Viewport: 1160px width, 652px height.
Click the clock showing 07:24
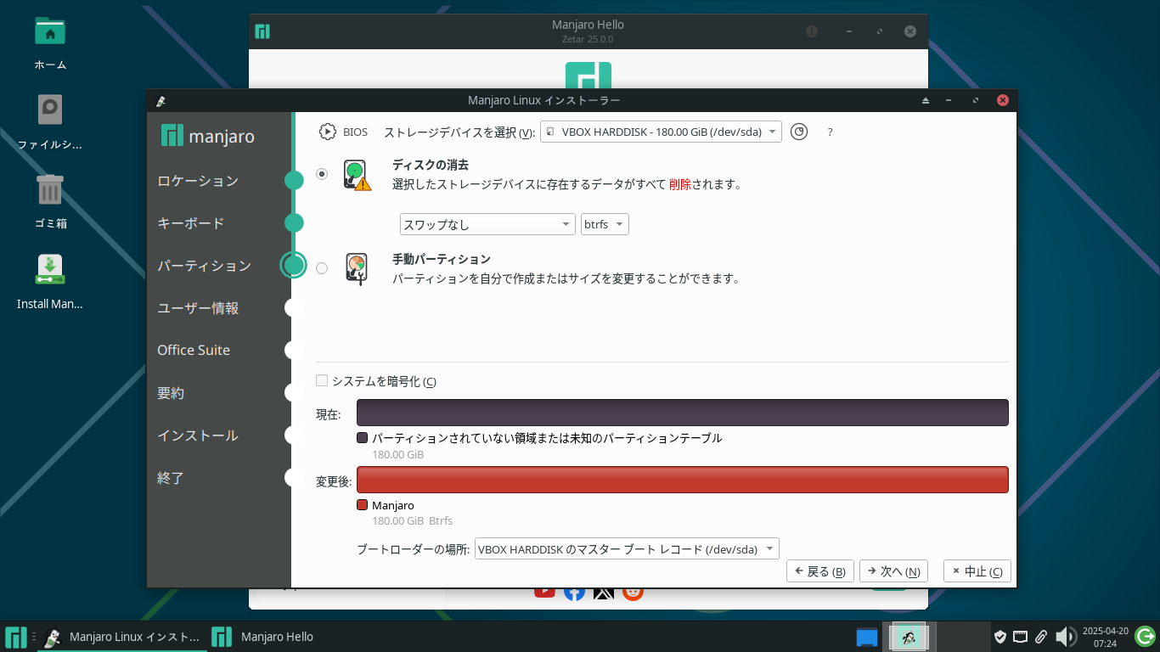1105,637
